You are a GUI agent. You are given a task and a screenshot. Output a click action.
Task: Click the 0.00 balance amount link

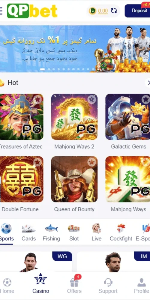point(103,11)
